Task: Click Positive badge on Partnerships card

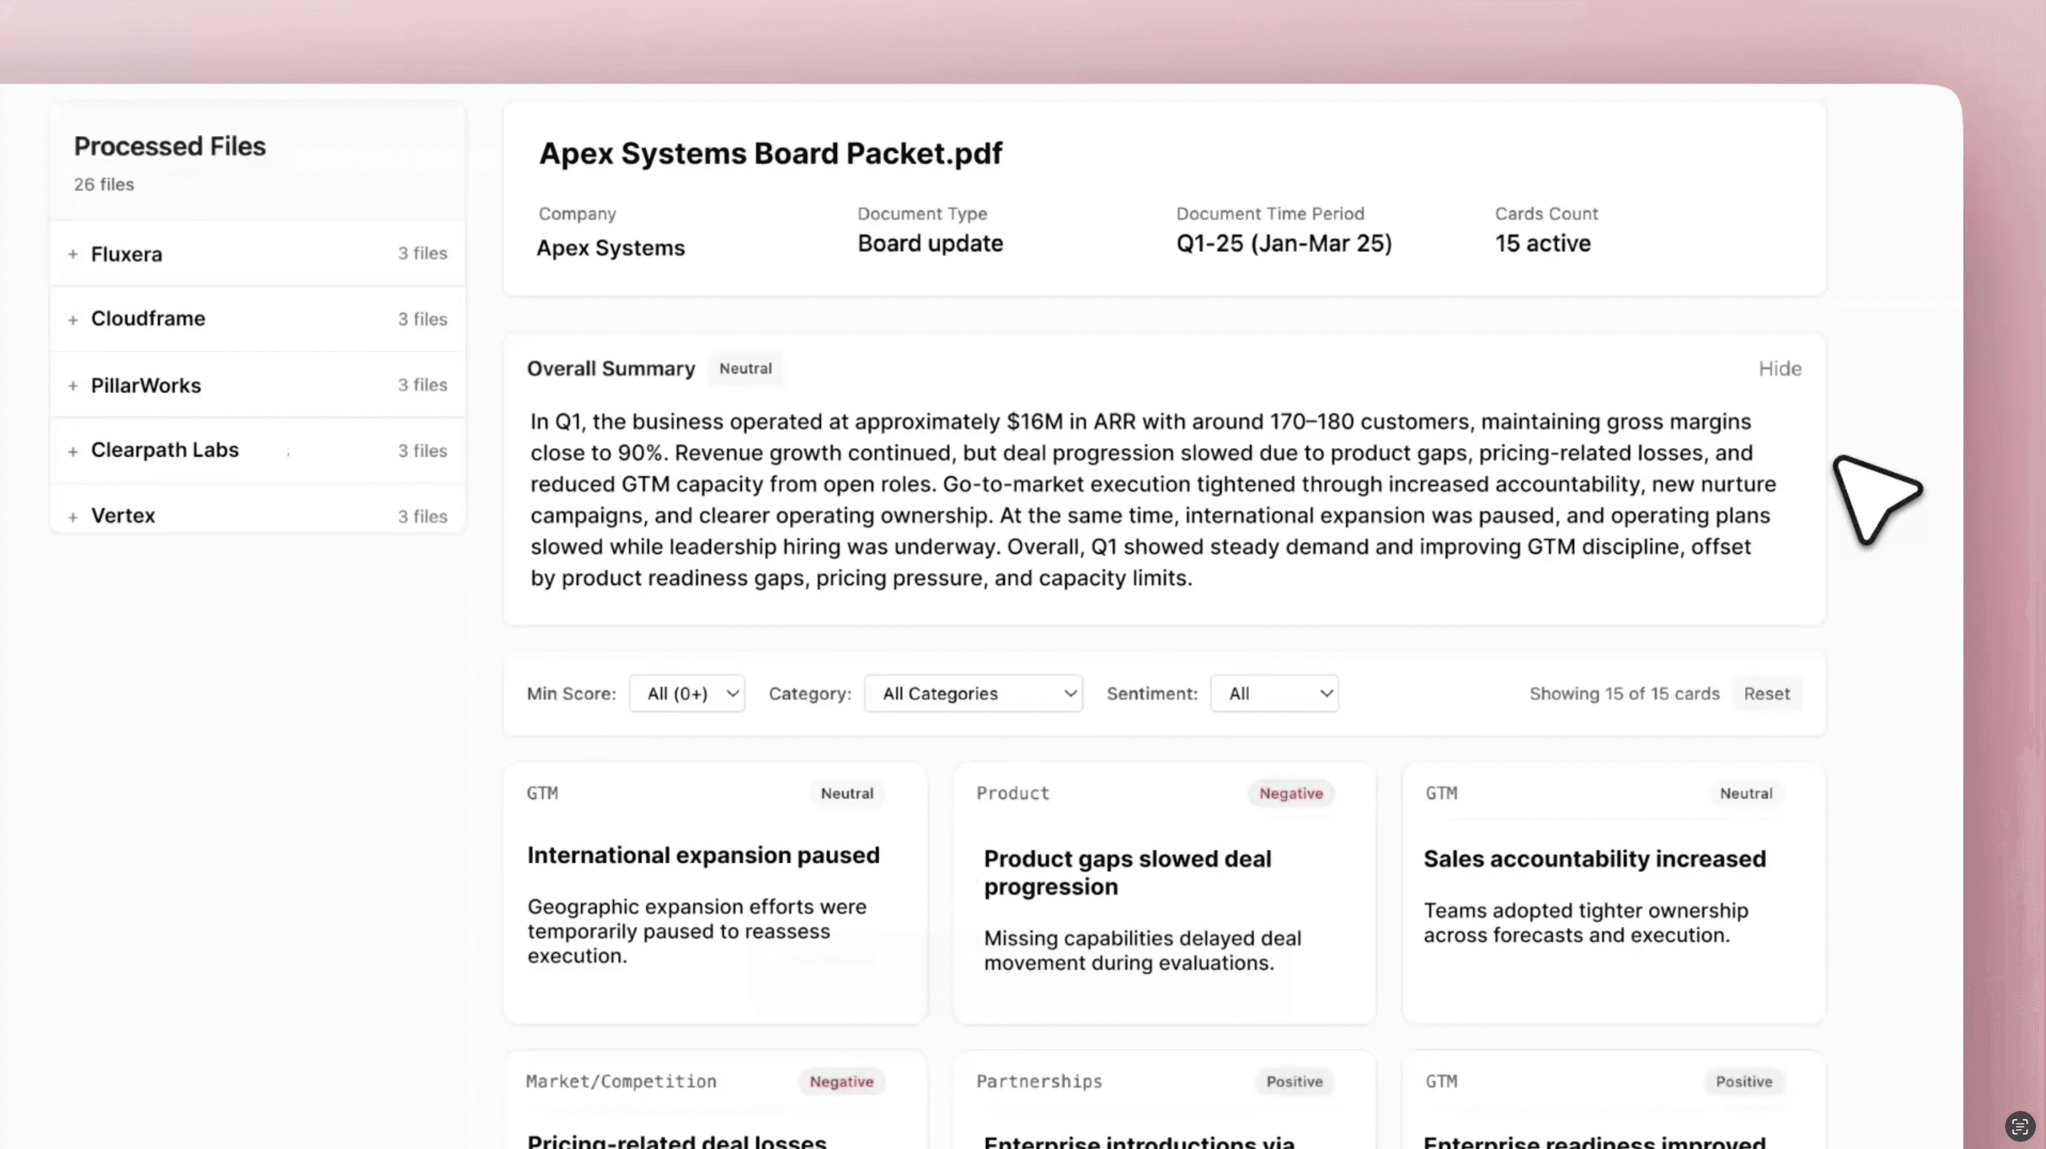Action: 1294,1081
